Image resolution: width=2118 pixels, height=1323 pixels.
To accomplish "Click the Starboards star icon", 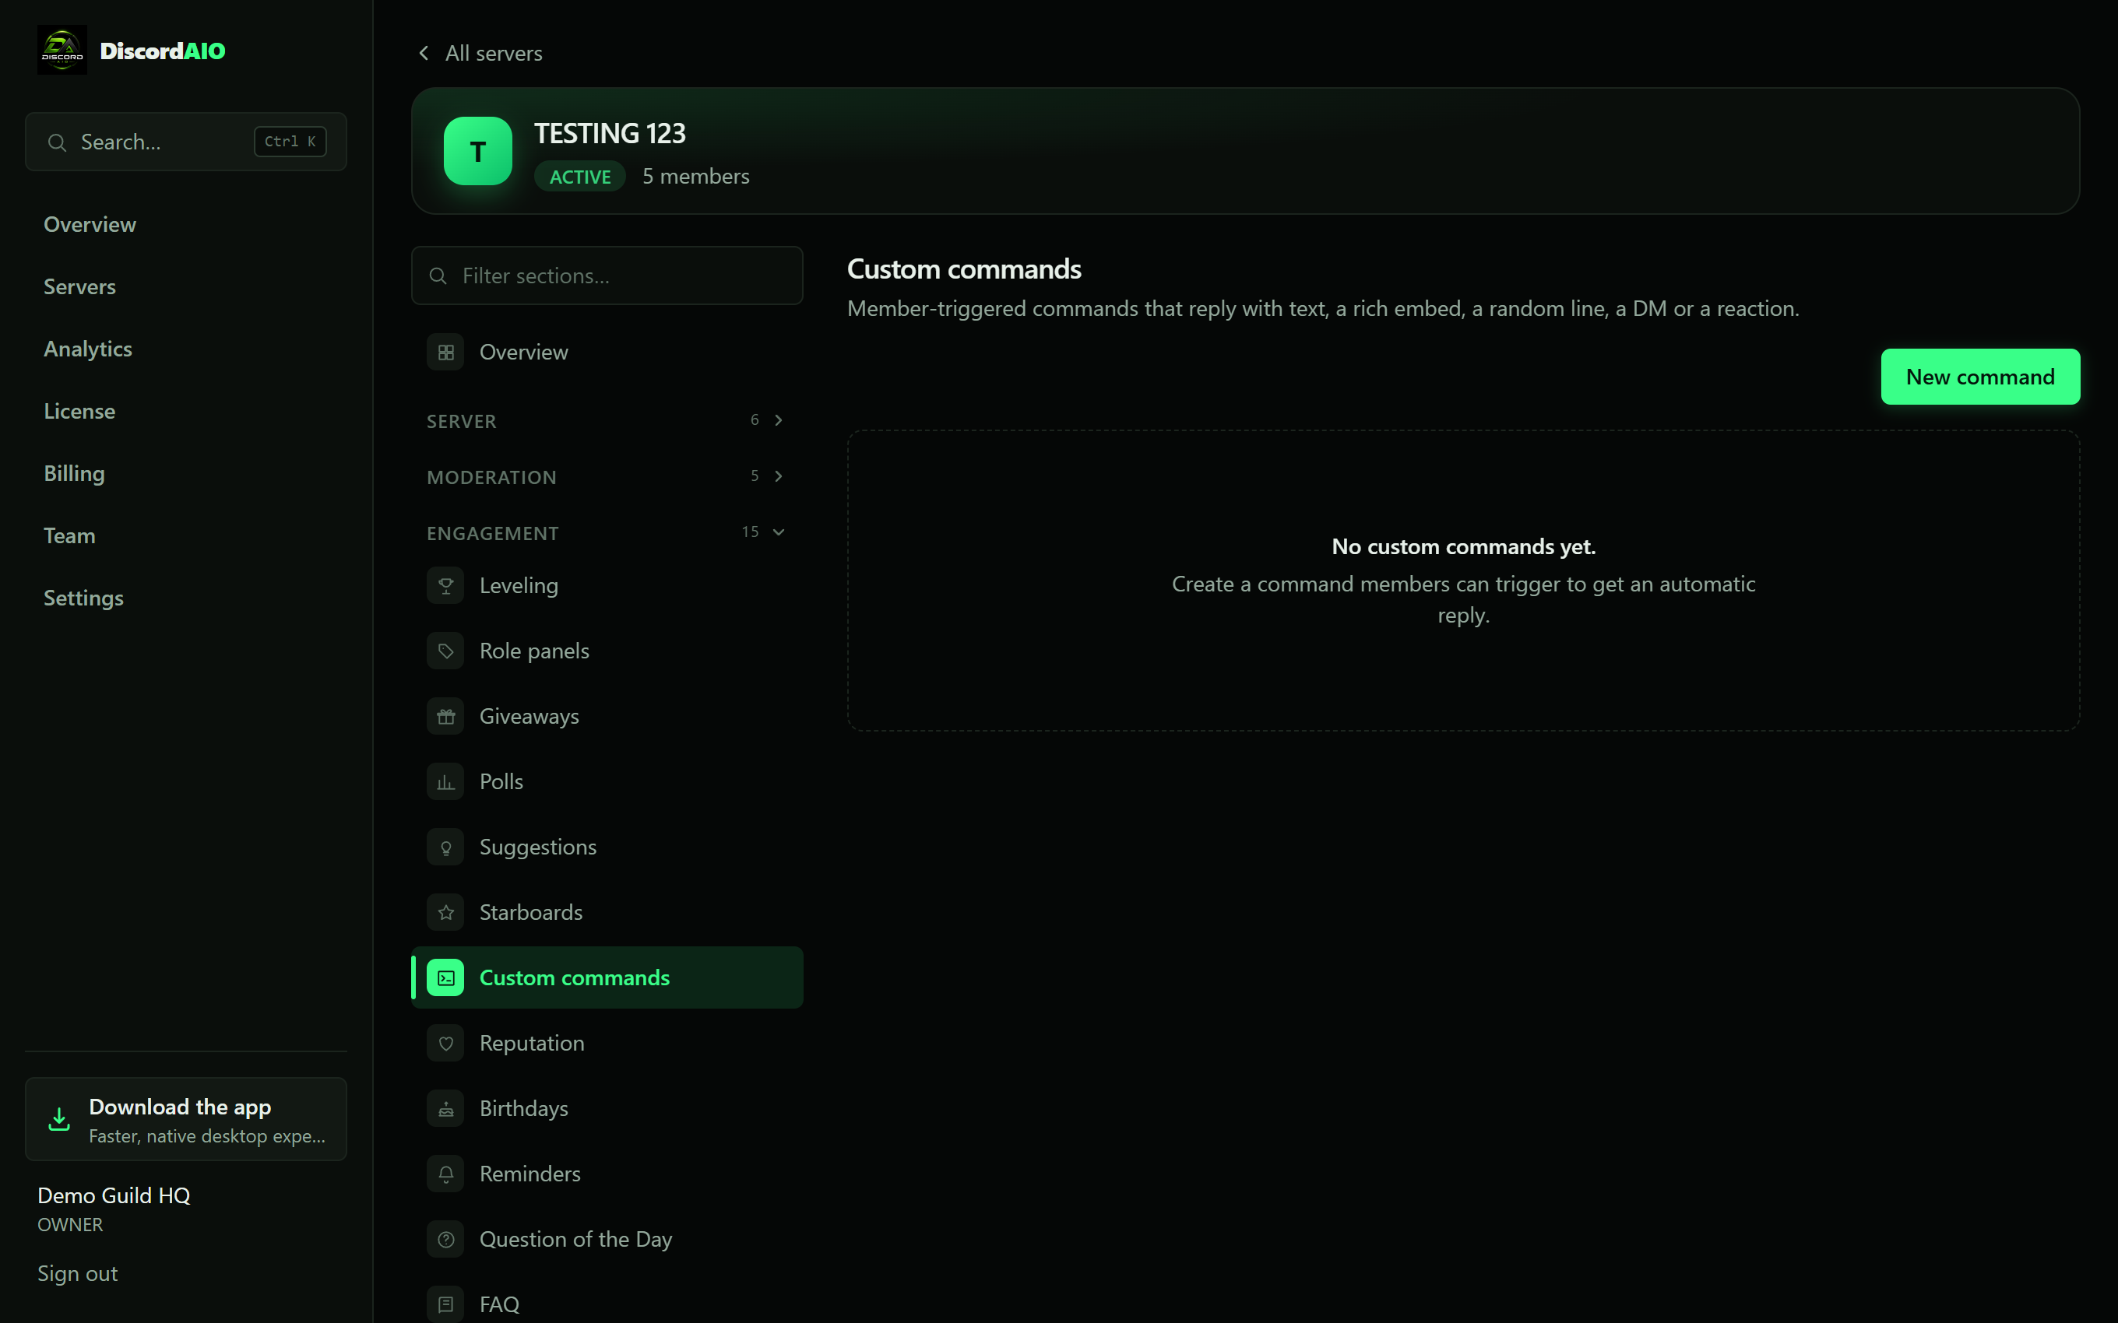I will (445, 912).
